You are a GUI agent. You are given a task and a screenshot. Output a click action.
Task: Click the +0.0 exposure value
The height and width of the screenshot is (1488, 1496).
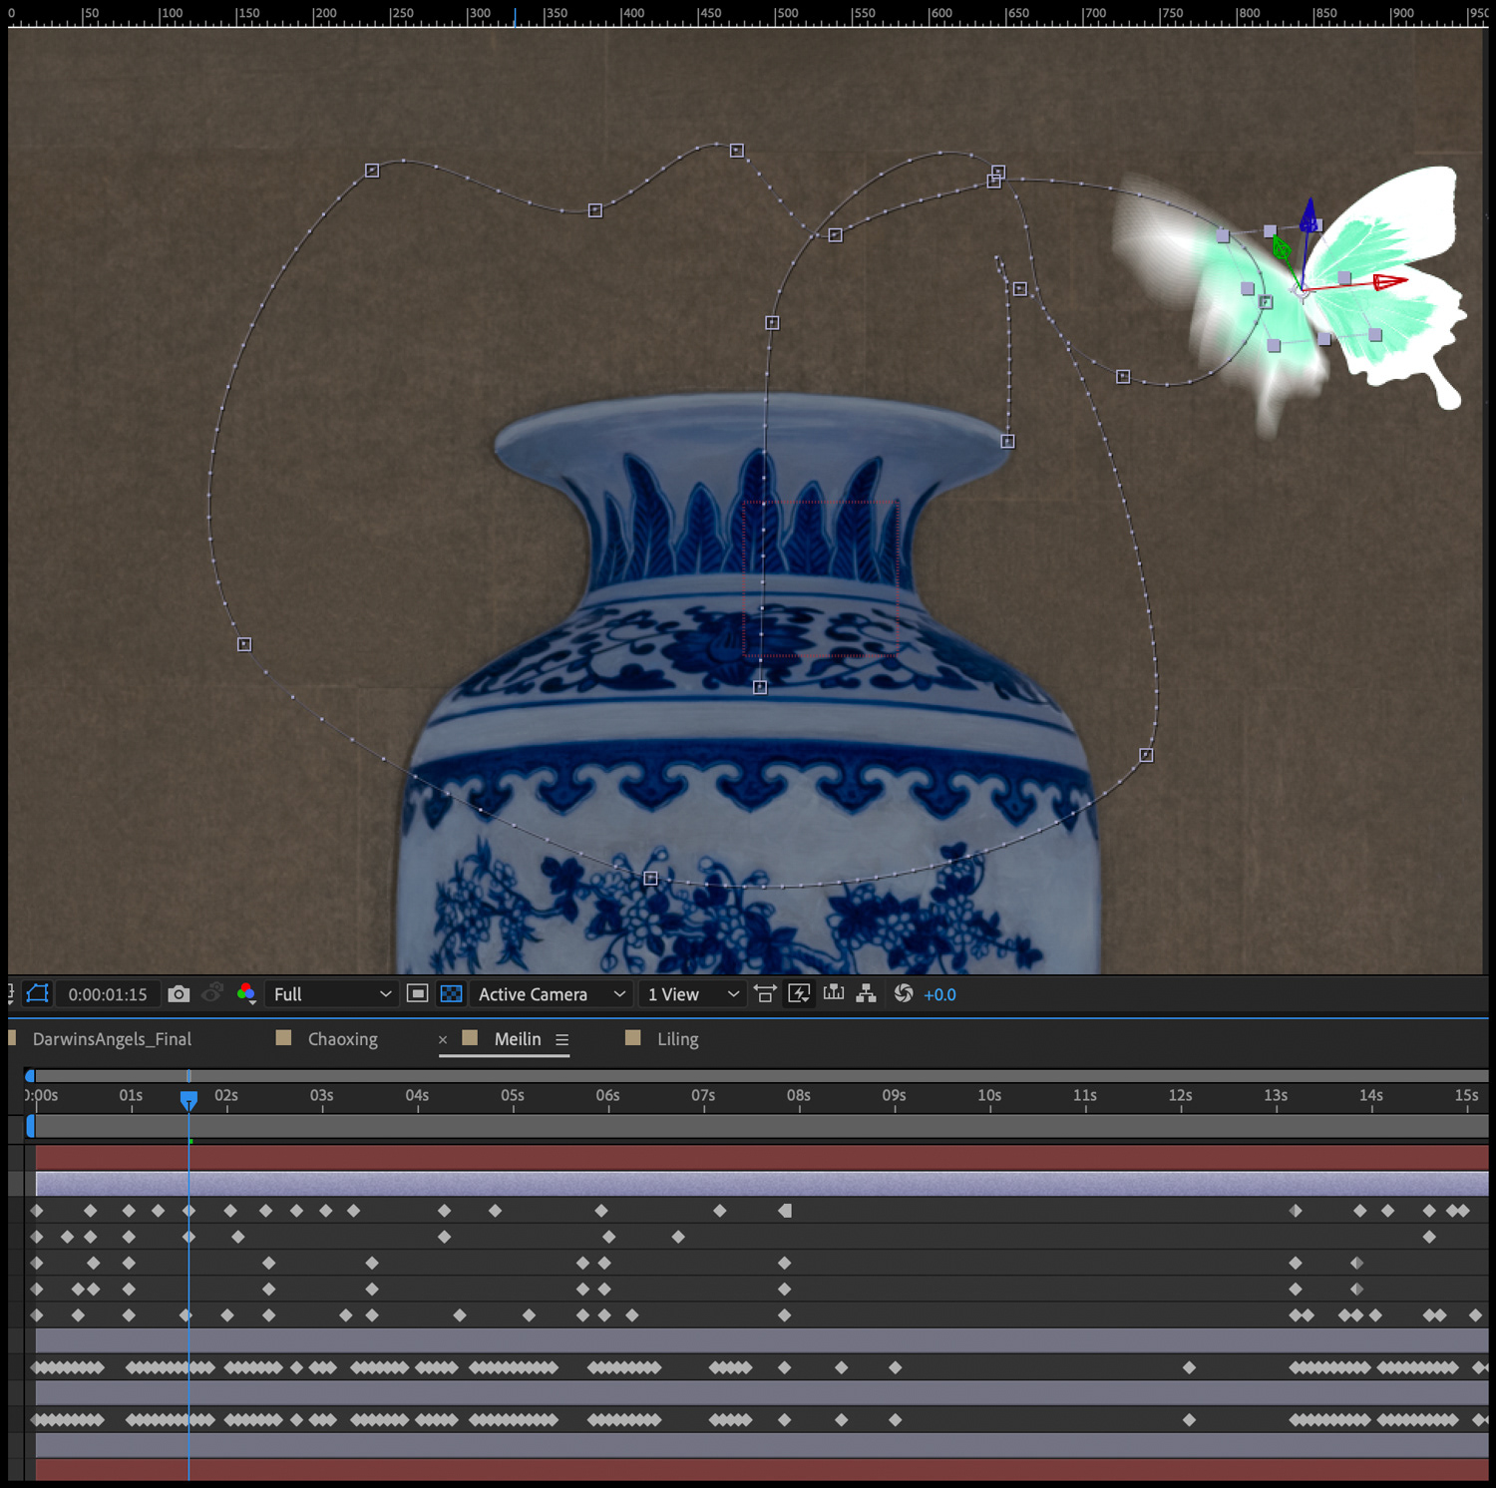[939, 994]
